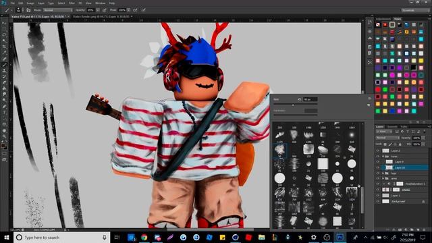Toggle lock all in Layers panel

click(x=400, y=144)
